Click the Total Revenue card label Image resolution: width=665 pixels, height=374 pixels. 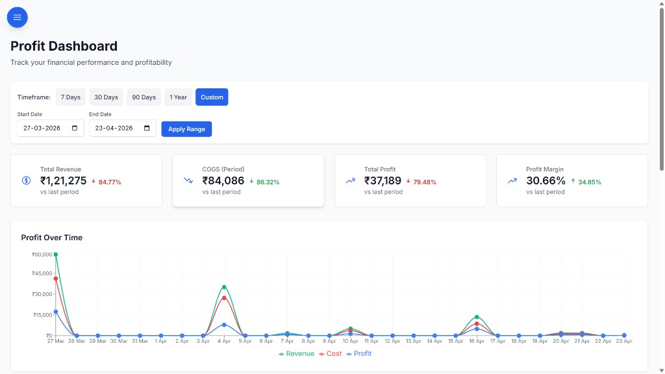(60, 169)
